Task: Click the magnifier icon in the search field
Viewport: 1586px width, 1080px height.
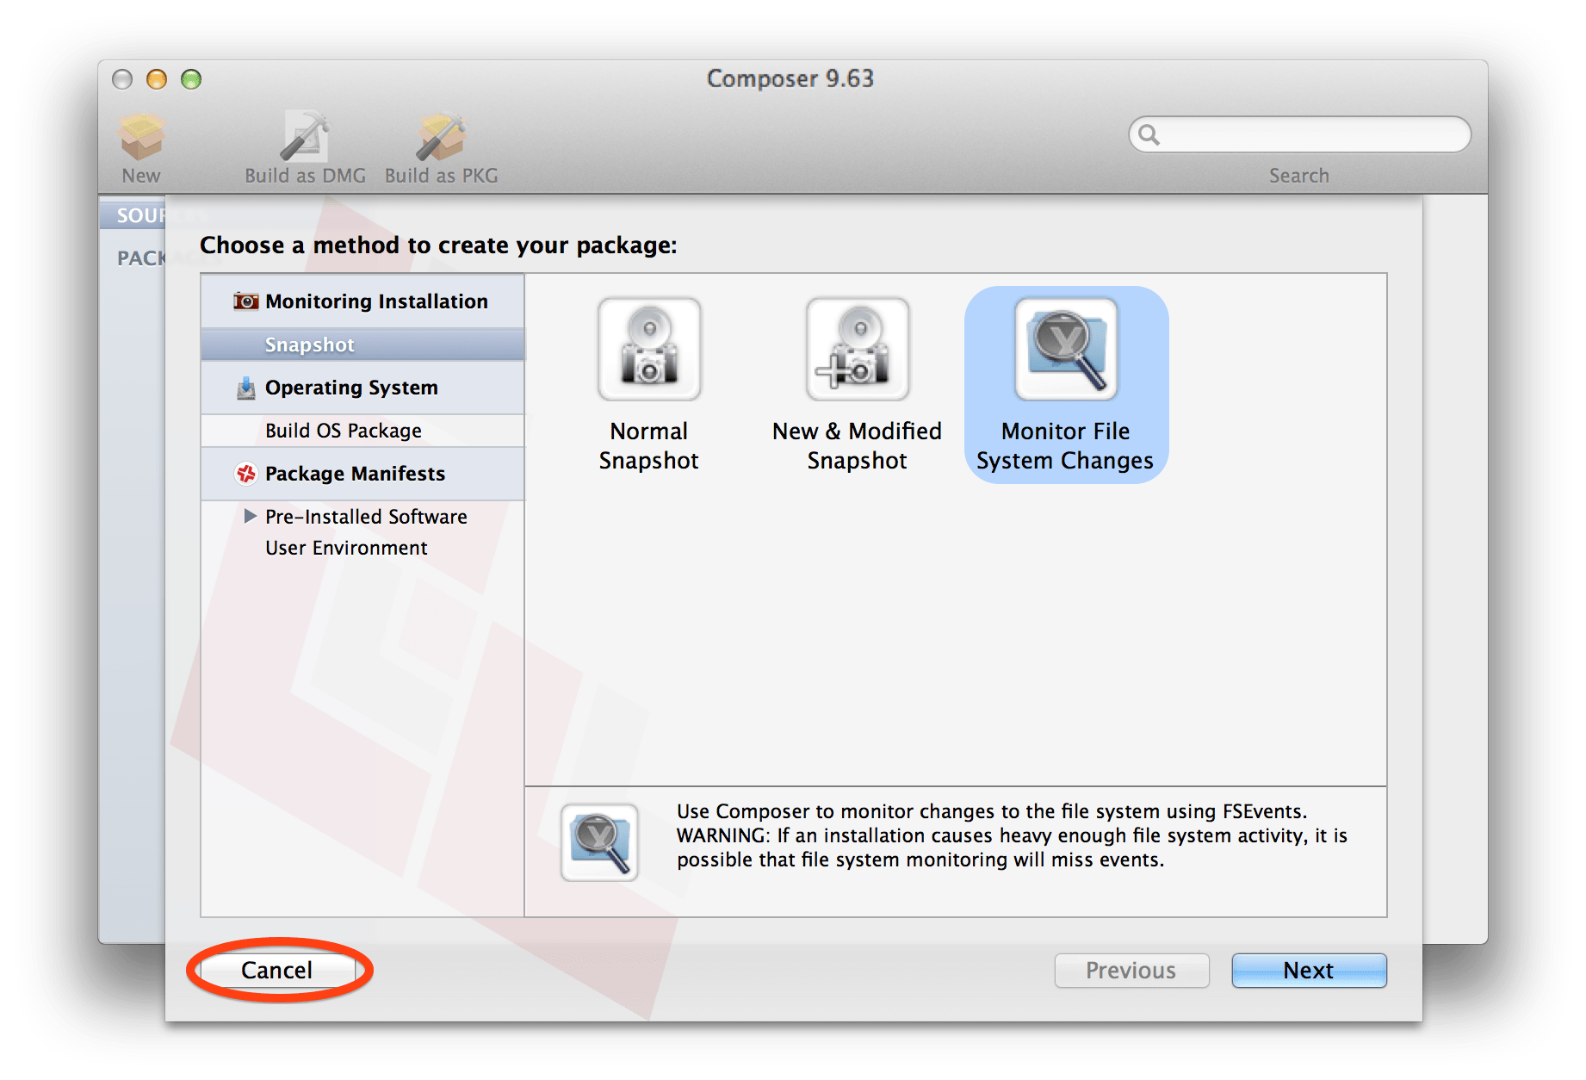Action: [1149, 134]
